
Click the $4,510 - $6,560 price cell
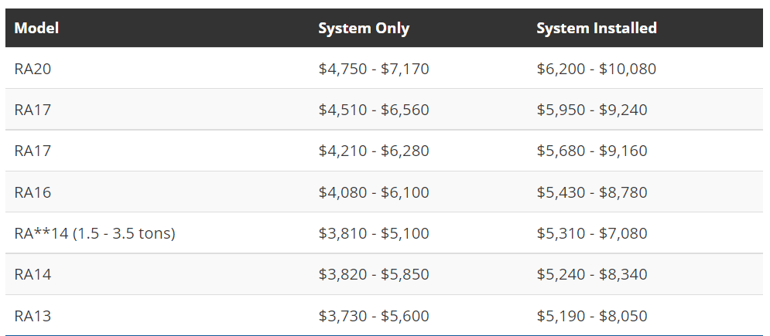(x=374, y=110)
